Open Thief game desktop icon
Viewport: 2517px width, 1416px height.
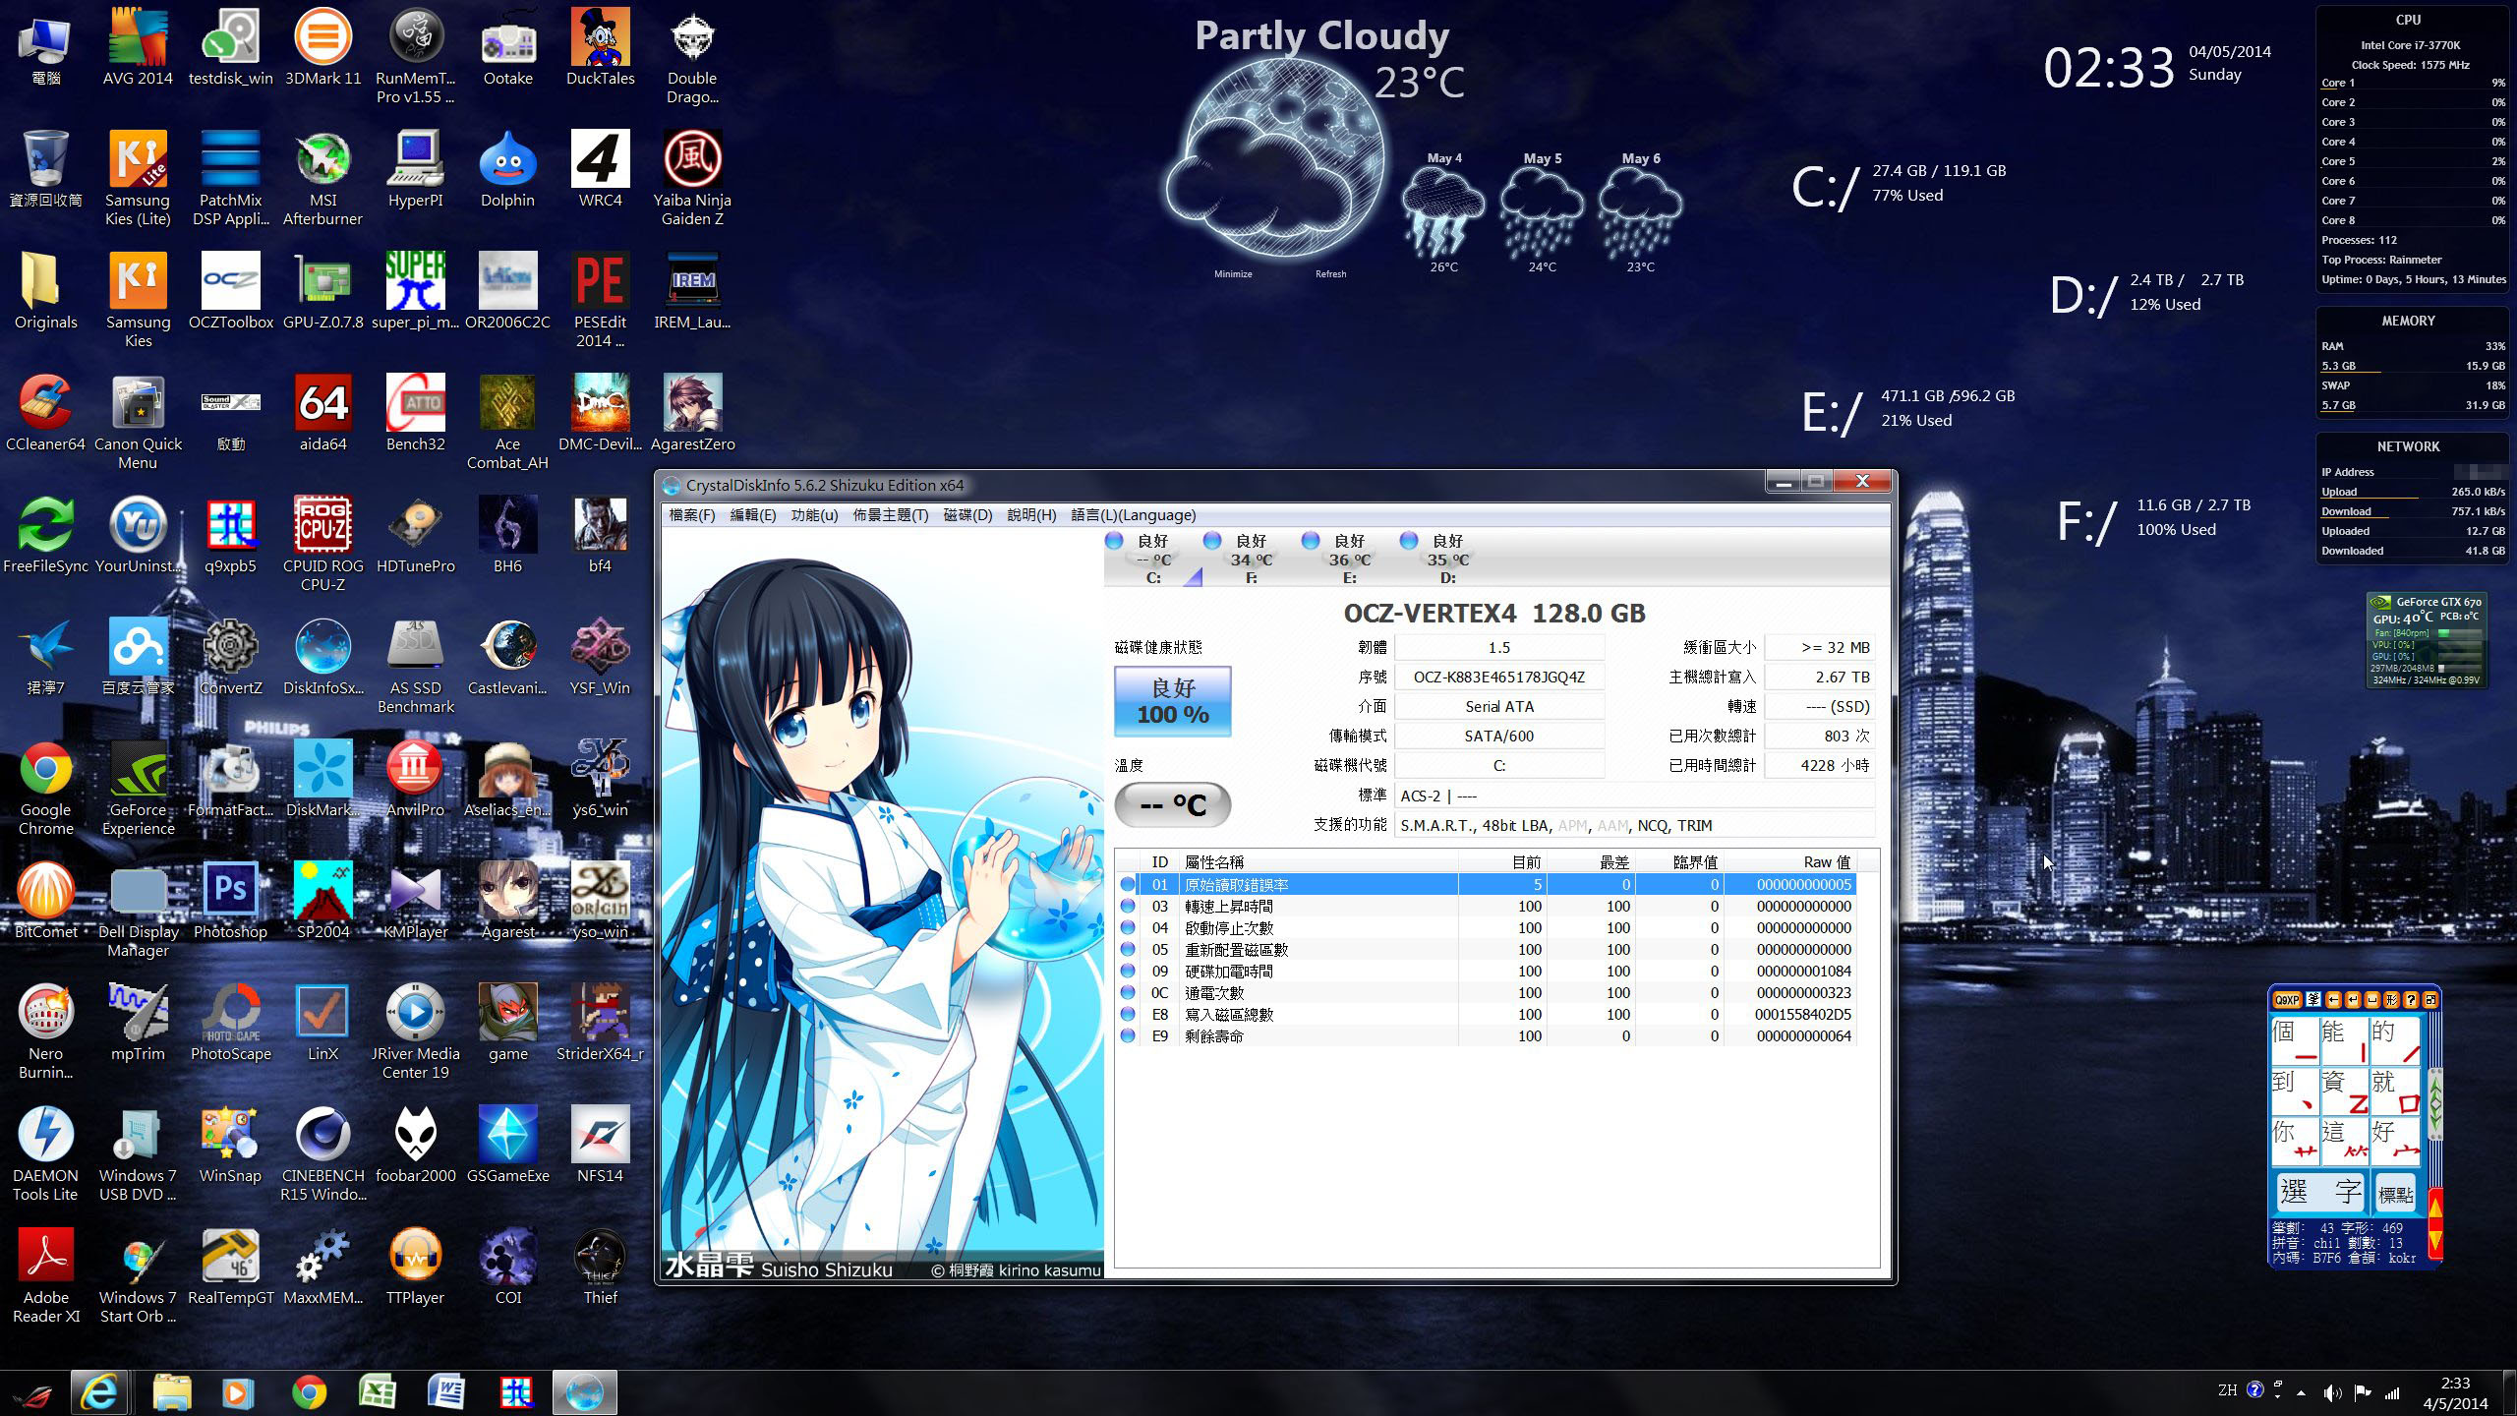[600, 1267]
